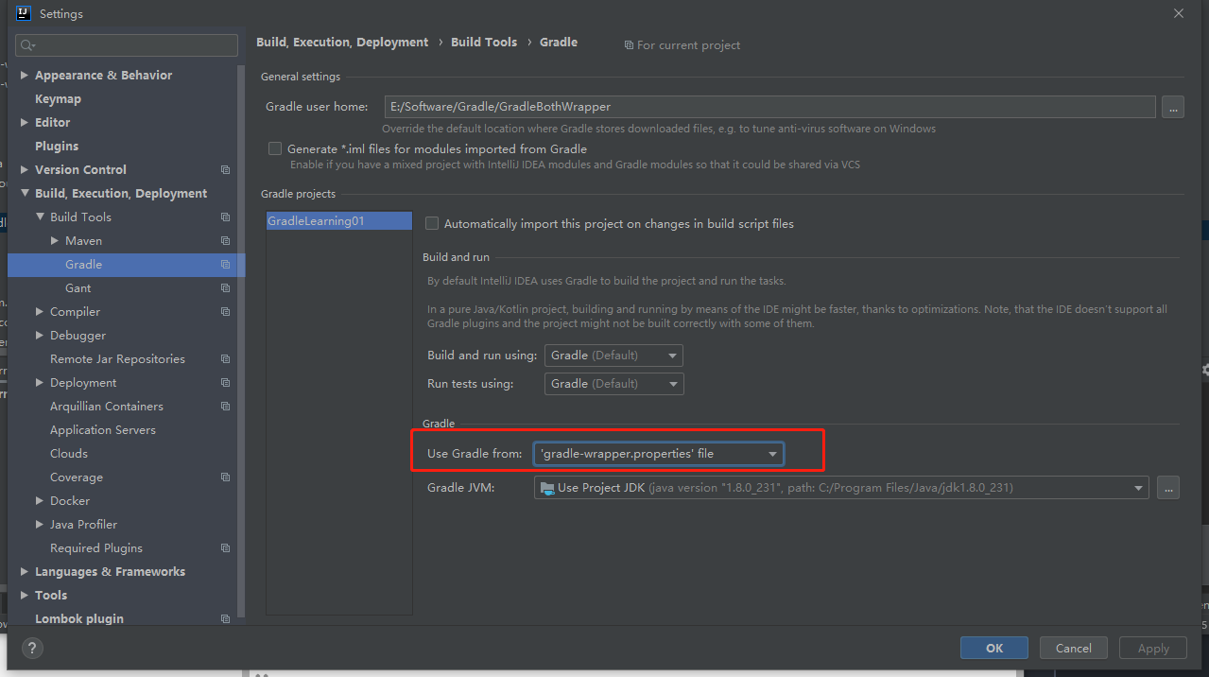Click the per-project icon next to Gant
Image resolution: width=1209 pixels, height=677 pixels.
tap(225, 288)
